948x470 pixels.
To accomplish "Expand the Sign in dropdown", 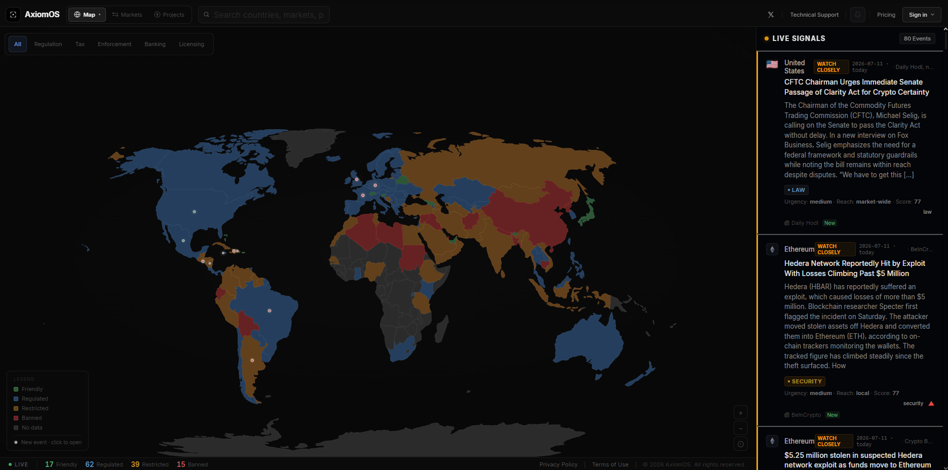I will click(x=922, y=15).
